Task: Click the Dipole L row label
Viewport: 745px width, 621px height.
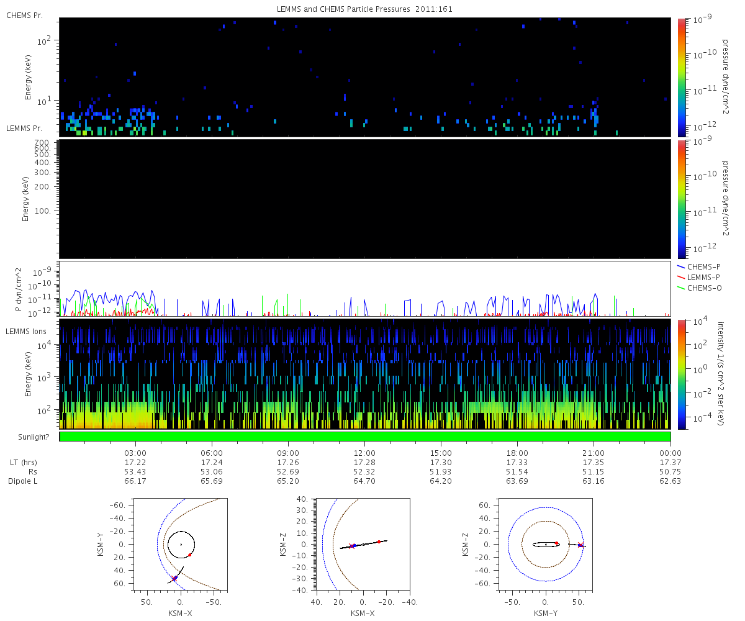Action: (25, 481)
